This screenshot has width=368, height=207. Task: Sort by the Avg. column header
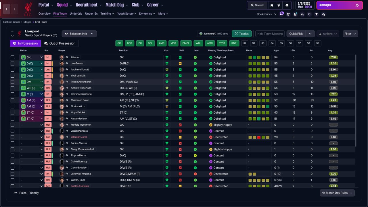(x=330, y=51)
